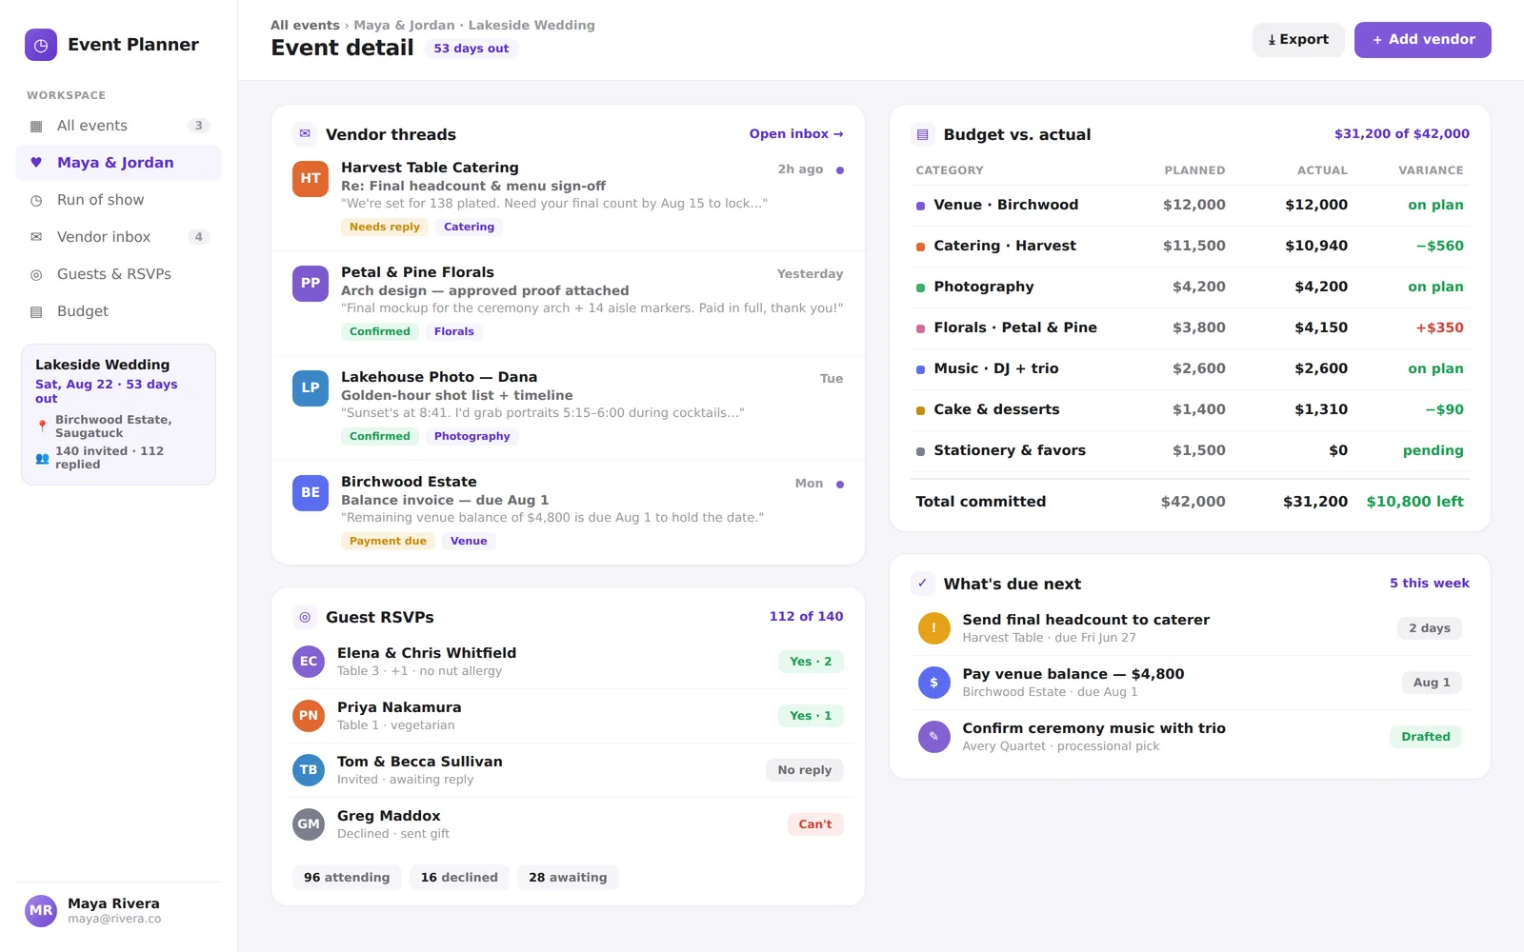This screenshot has height=952, width=1524.
Task: Click the Florals tag on Petal & Pine thread
Action: point(454,332)
